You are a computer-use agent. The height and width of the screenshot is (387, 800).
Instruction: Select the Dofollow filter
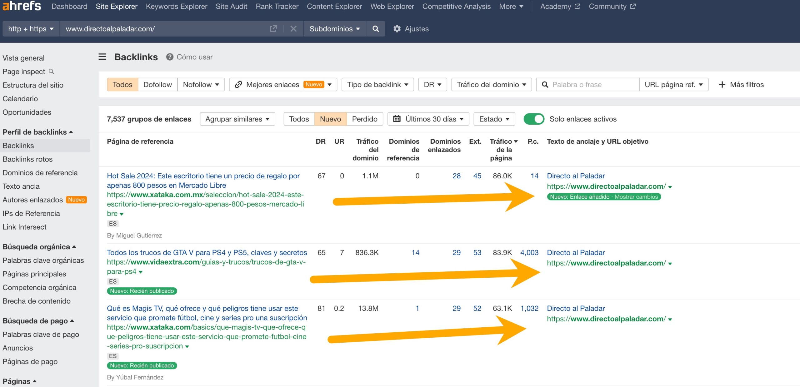(157, 84)
